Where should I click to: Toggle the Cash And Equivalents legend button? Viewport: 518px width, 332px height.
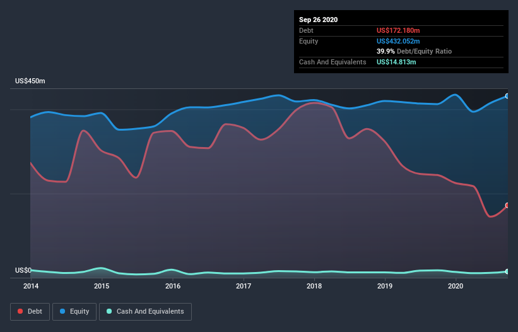[145, 312]
